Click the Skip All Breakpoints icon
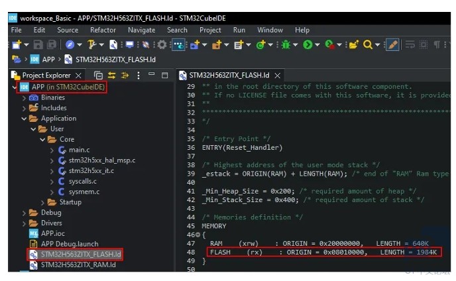 pyautogui.click(x=146, y=44)
